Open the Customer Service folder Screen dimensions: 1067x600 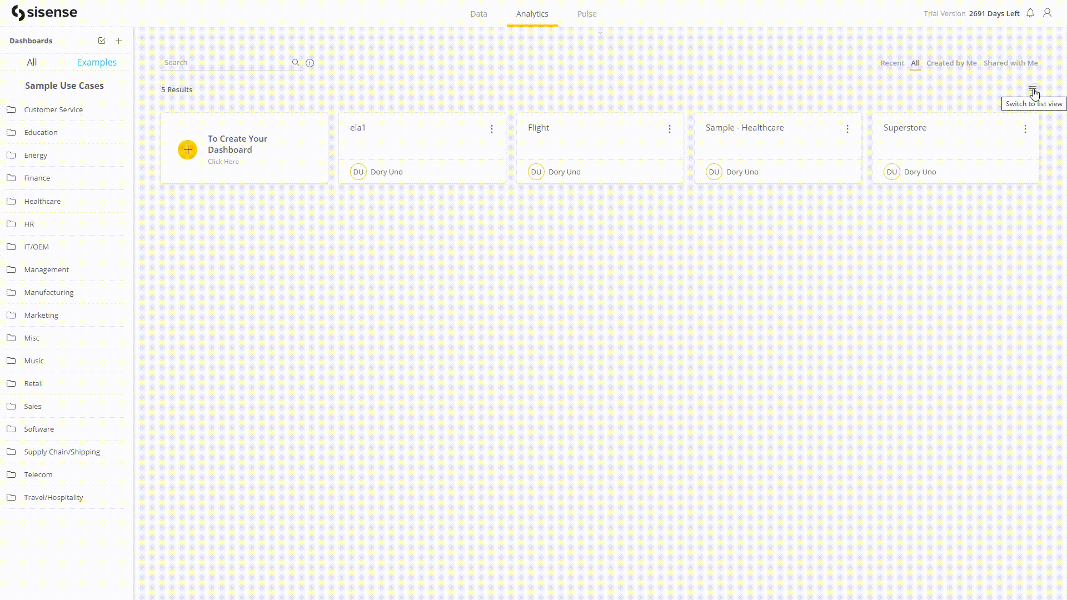[65, 109]
